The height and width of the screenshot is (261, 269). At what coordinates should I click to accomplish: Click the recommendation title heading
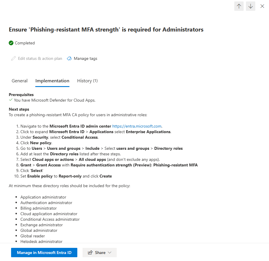pyautogui.click(x=106, y=29)
